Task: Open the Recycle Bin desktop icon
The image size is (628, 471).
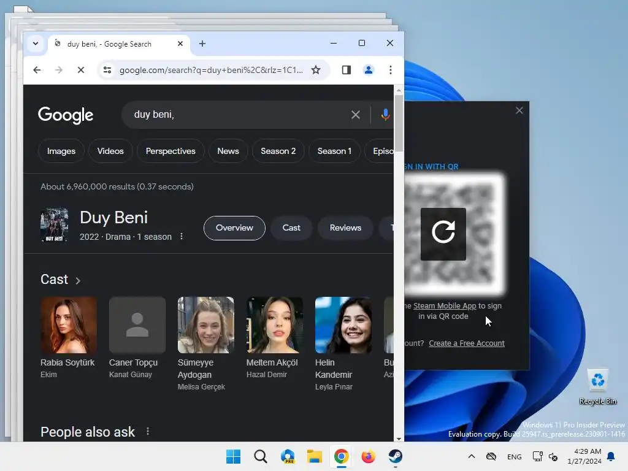Action: click(598, 386)
